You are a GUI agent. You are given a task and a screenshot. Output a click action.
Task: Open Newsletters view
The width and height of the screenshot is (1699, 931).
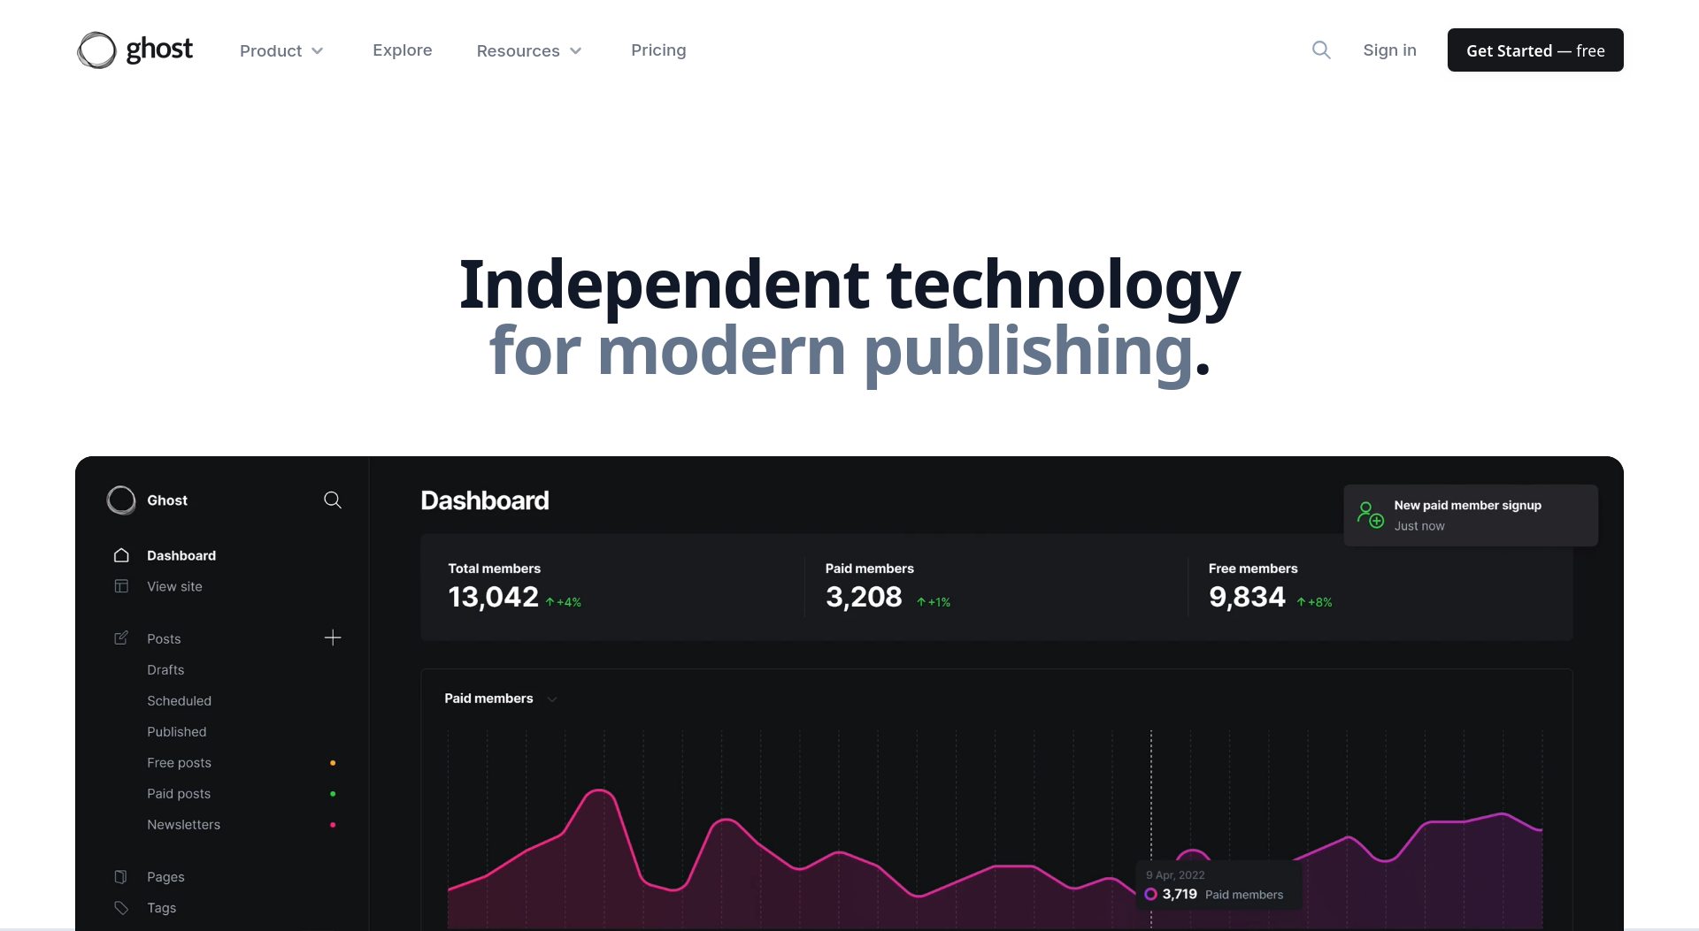(x=183, y=824)
